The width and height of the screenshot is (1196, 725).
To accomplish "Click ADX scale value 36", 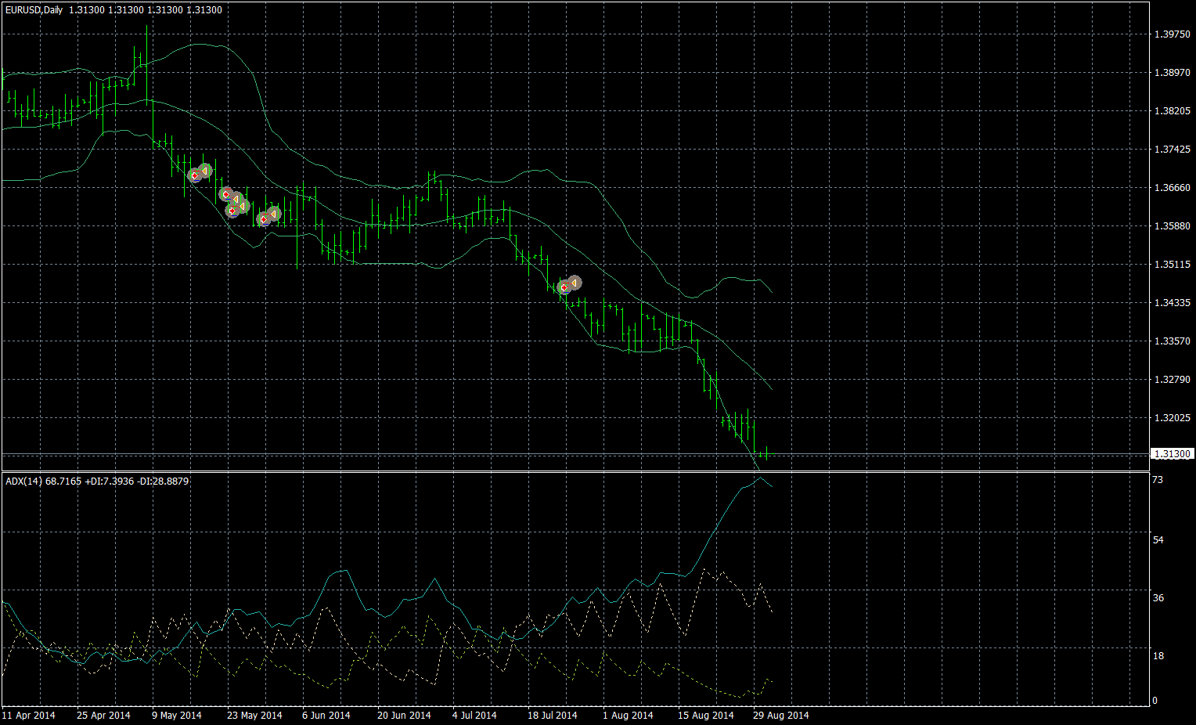I will [x=1158, y=598].
